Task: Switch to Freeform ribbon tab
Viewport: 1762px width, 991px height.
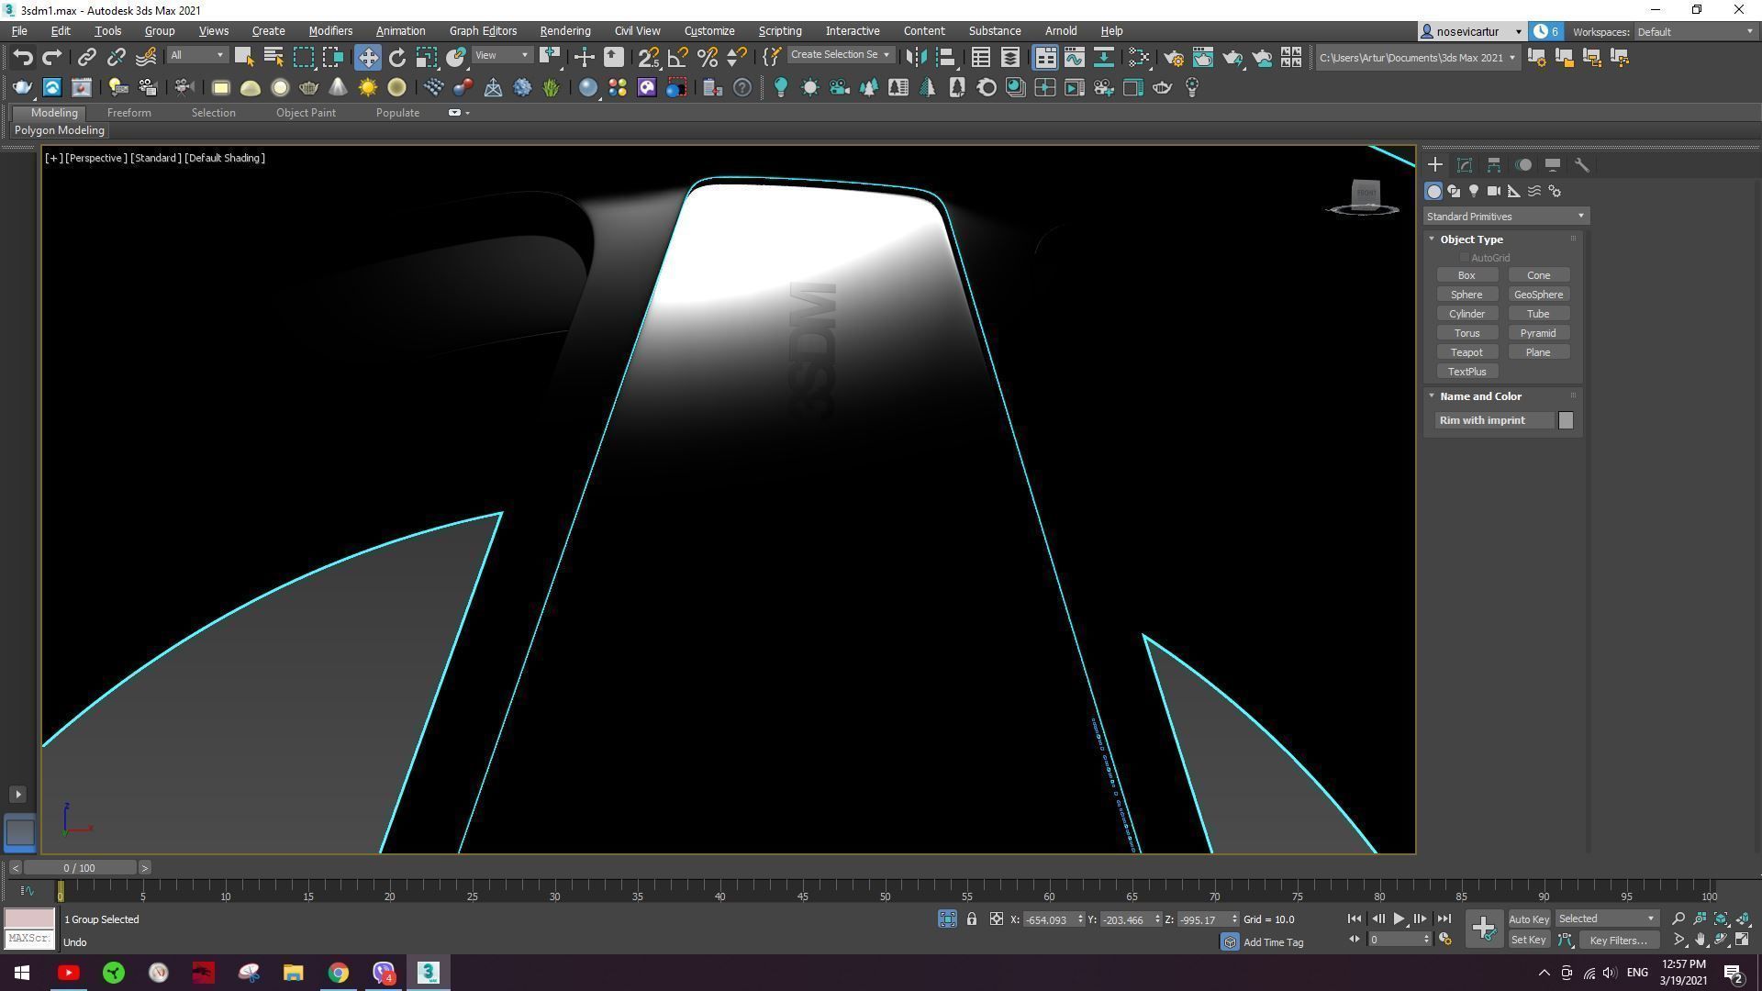Action: pos(128,113)
